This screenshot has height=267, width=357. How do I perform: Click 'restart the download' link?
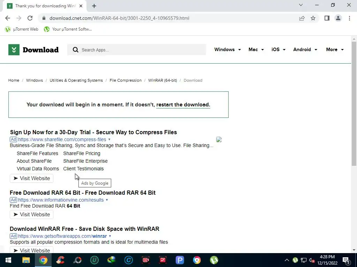(x=183, y=105)
